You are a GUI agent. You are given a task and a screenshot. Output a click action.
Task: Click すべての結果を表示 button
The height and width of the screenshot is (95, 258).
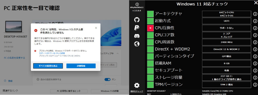[48, 66]
